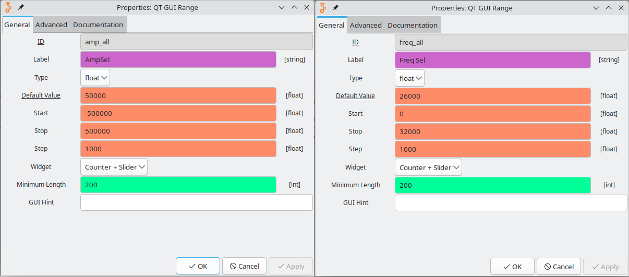Click Label field containing AmpSel
Image resolution: width=629 pixels, height=277 pixels.
178,59
